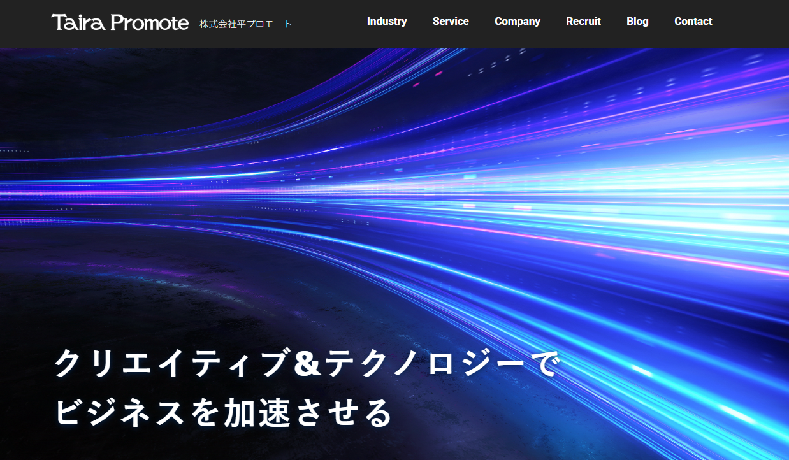The height and width of the screenshot is (460, 789).
Task: Click the Taira Promote logo
Action: (120, 23)
